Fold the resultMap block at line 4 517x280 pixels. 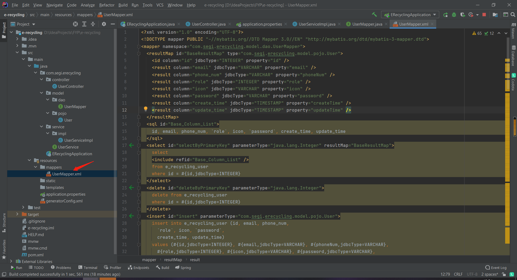[139, 53]
